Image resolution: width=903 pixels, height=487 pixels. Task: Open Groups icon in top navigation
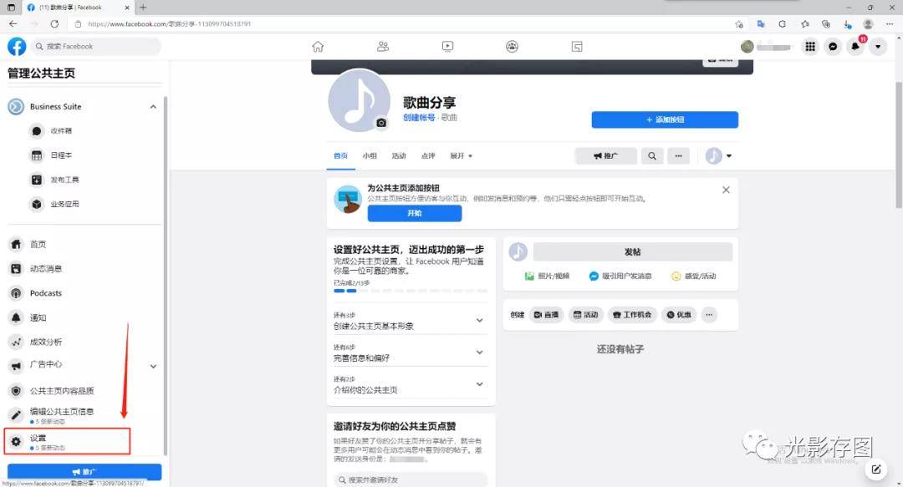point(512,47)
